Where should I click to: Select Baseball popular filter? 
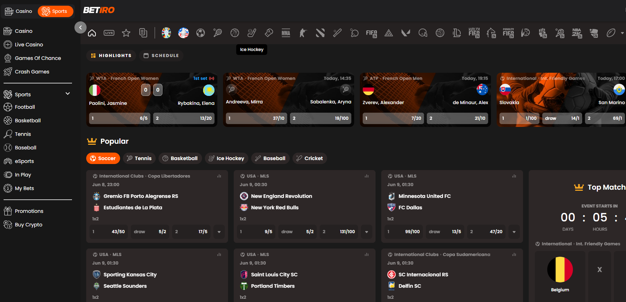pyautogui.click(x=270, y=158)
